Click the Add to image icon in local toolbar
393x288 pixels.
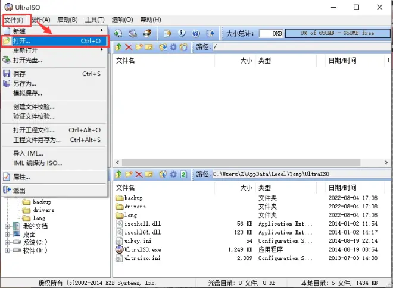coord(163,174)
